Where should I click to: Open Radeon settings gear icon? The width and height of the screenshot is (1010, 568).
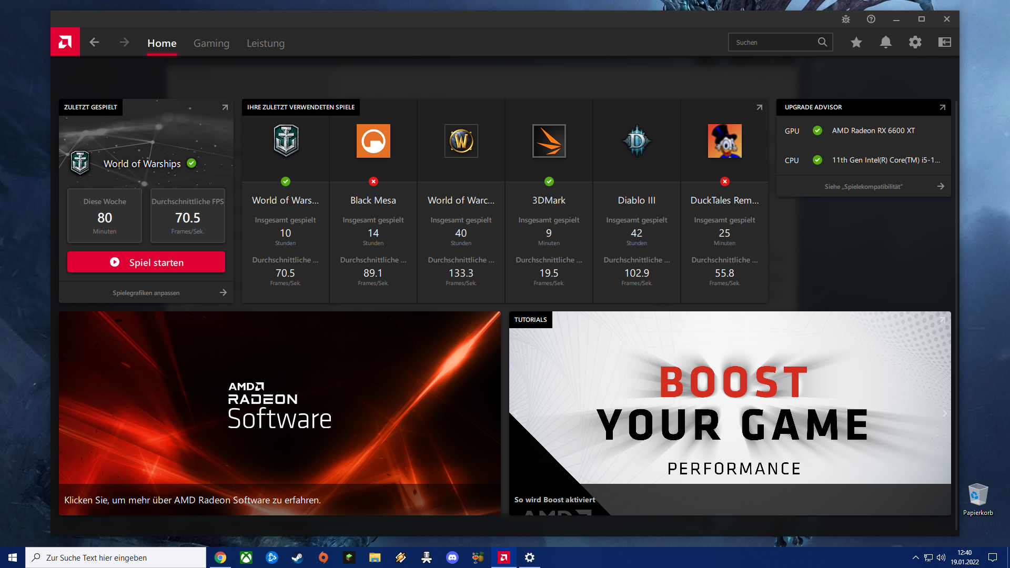pos(915,42)
